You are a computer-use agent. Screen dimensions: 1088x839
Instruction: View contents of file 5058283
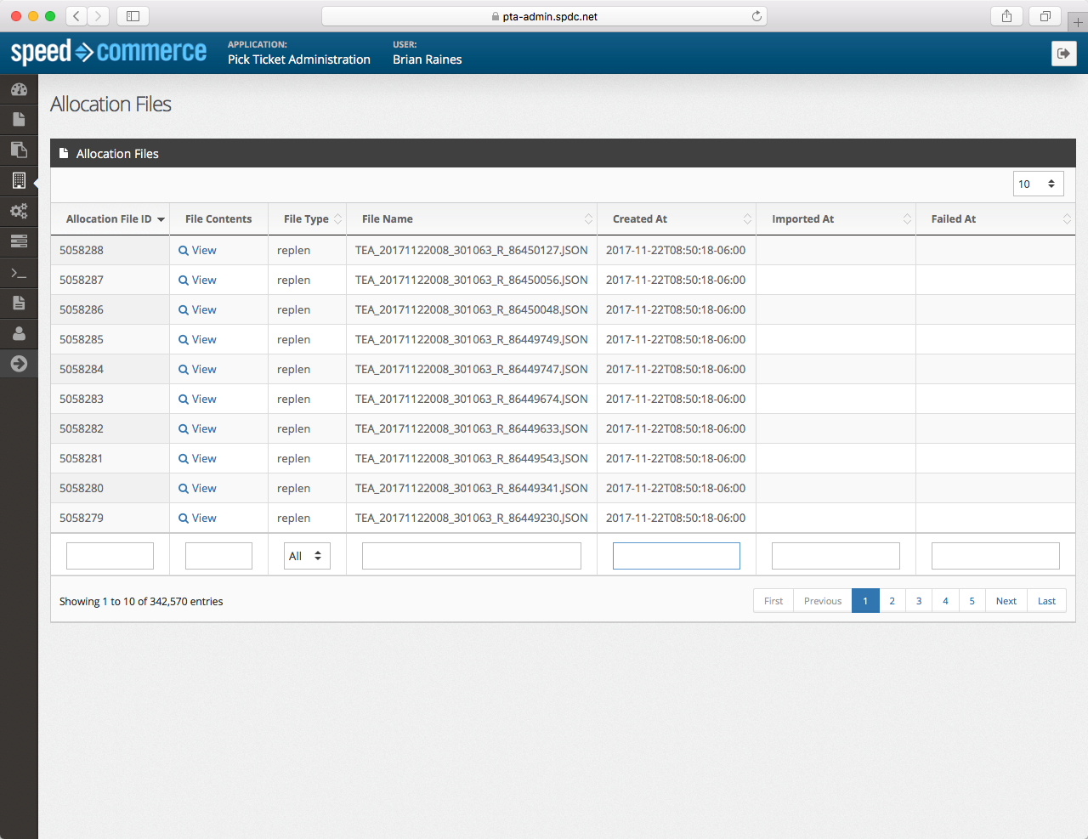(197, 399)
